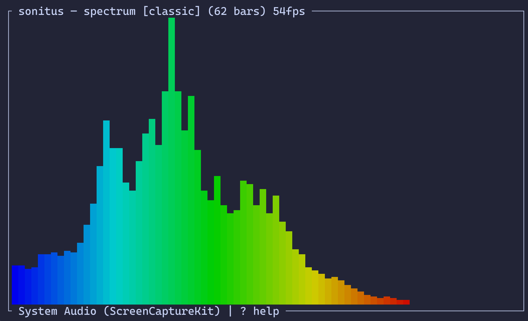
Task: Open help via the ? help label
Action: click(259, 311)
